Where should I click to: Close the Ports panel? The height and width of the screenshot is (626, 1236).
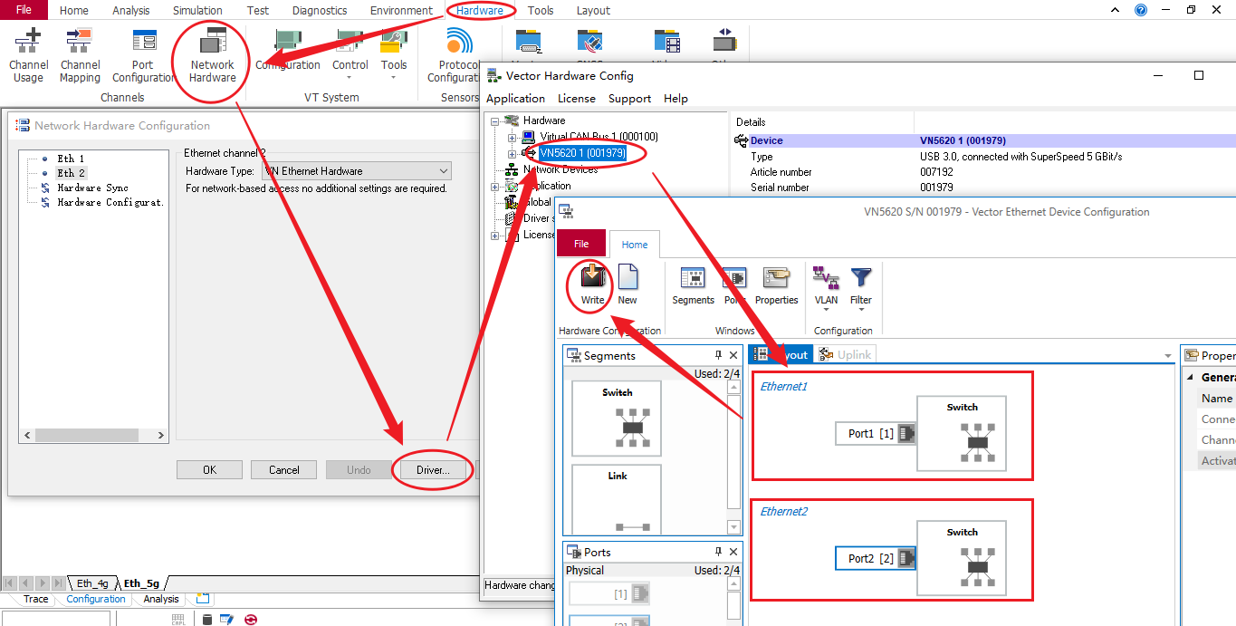pos(733,552)
